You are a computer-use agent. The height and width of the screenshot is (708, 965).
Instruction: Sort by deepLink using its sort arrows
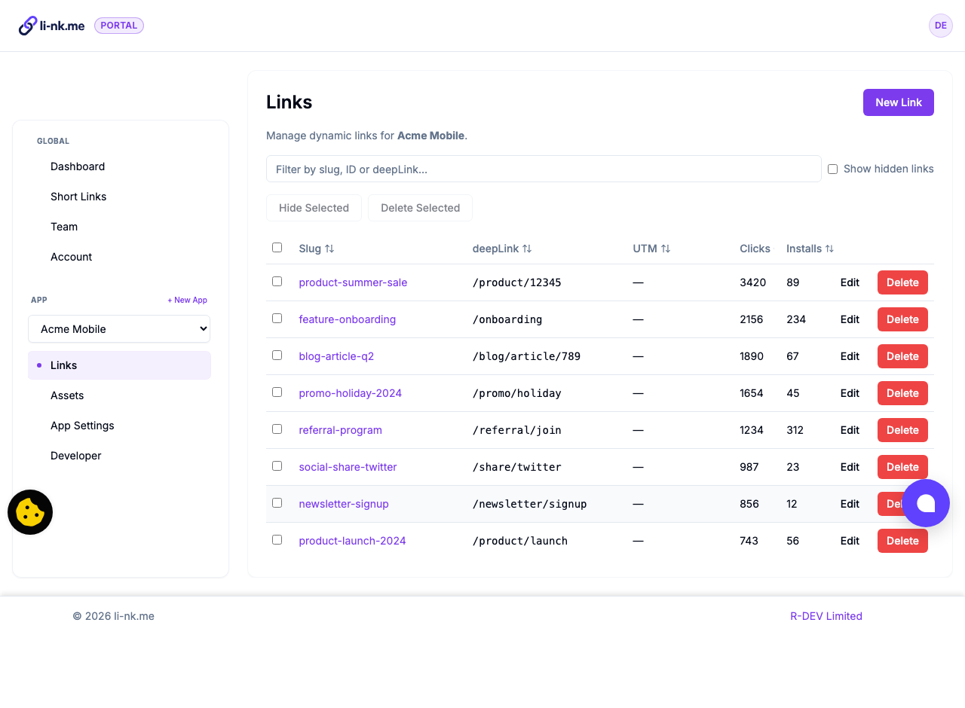click(527, 249)
